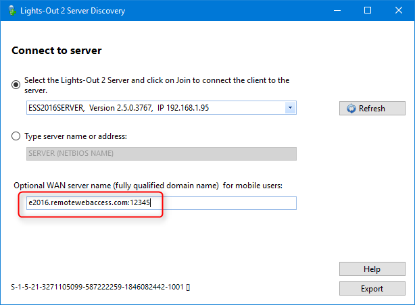Click the SERVER (NETBIOS NAME) input field
The width and height of the screenshot is (415, 305).
point(161,154)
